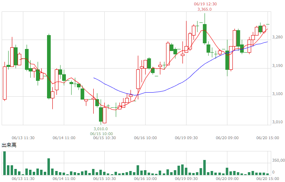Click the 06/14 11:00 label under price chart
Viewport: 285px width, 182px height.
pyautogui.click(x=64, y=138)
